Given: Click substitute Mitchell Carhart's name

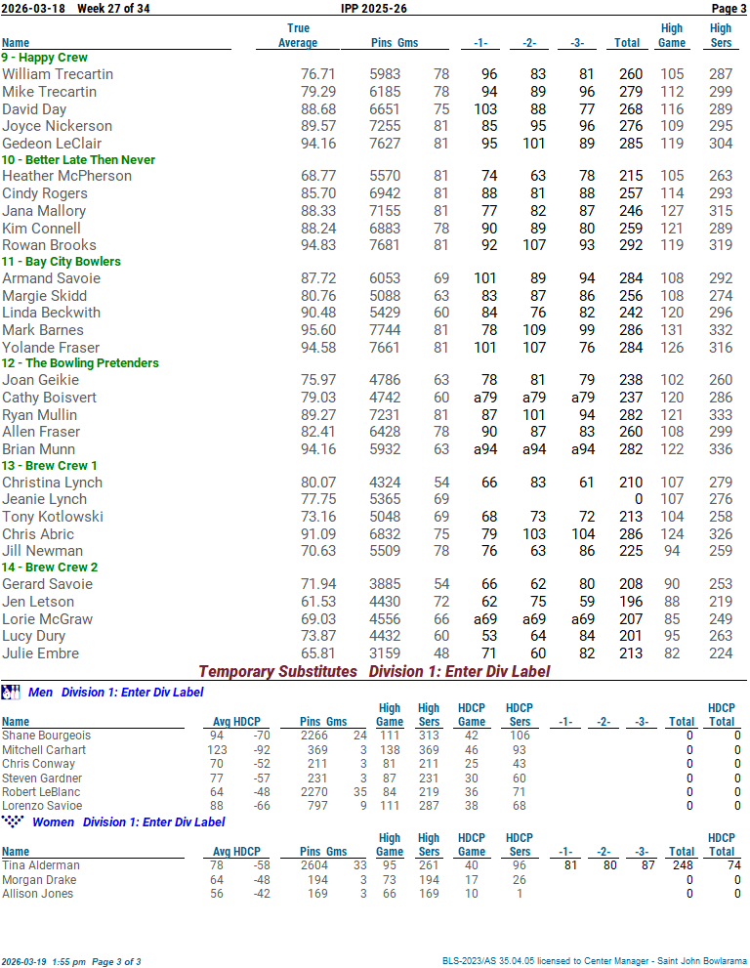Looking at the screenshot, I should (x=44, y=750).
